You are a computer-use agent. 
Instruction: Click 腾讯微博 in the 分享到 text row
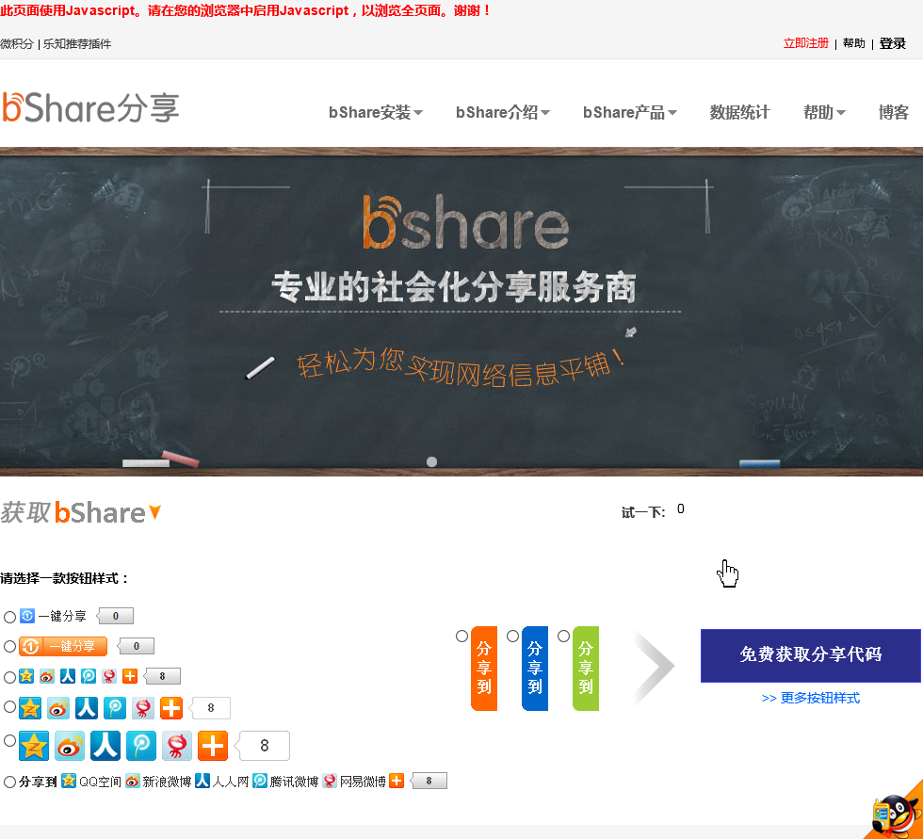[285, 781]
